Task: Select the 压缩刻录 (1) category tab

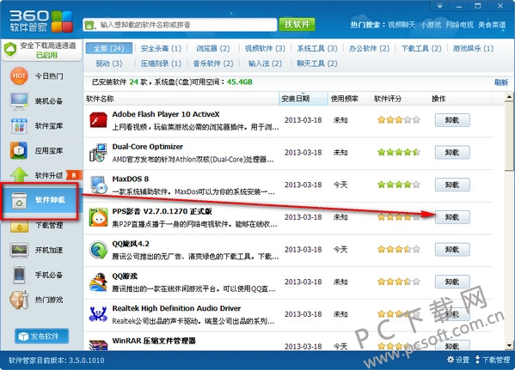Action: tap(161, 64)
